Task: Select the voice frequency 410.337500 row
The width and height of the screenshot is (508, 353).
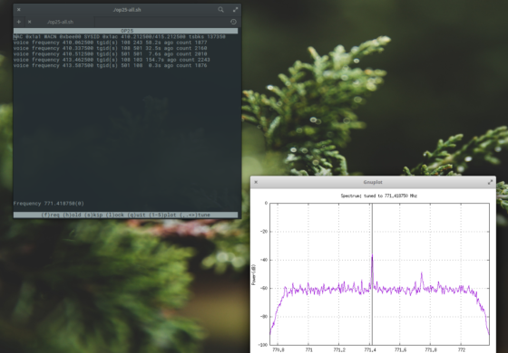Action: (x=110, y=49)
